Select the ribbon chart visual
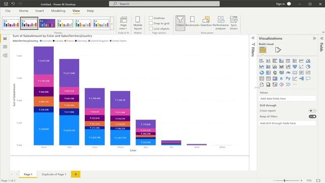325x183 pixels. (281, 67)
